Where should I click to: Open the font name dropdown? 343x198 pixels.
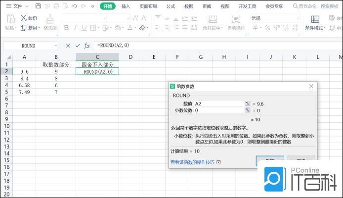pos(104,18)
